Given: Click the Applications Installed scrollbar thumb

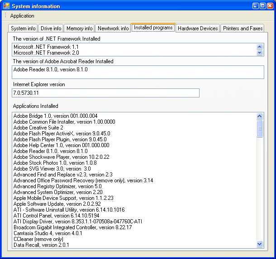Looking at the screenshot, I should pos(260,129).
